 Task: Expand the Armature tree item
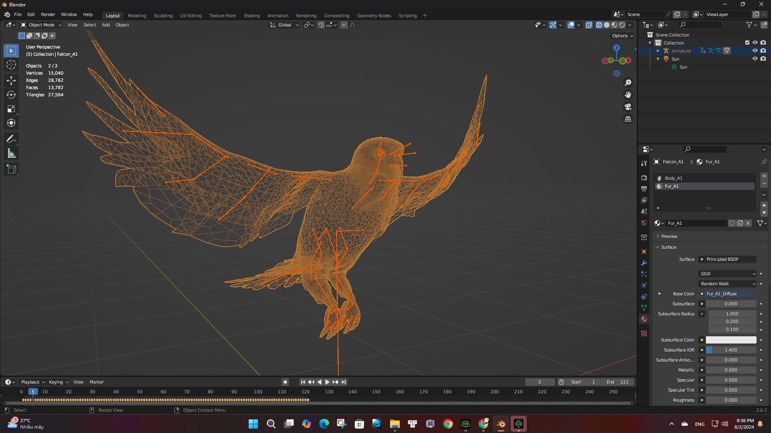658,51
